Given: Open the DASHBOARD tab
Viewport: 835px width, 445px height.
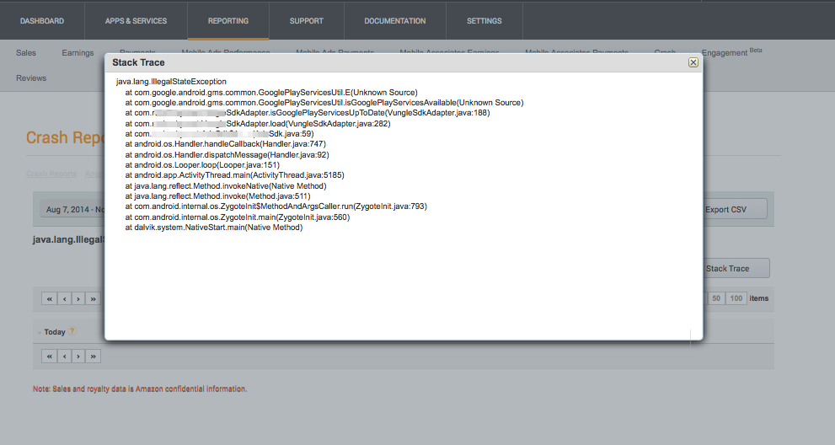Looking at the screenshot, I should 42,21.
